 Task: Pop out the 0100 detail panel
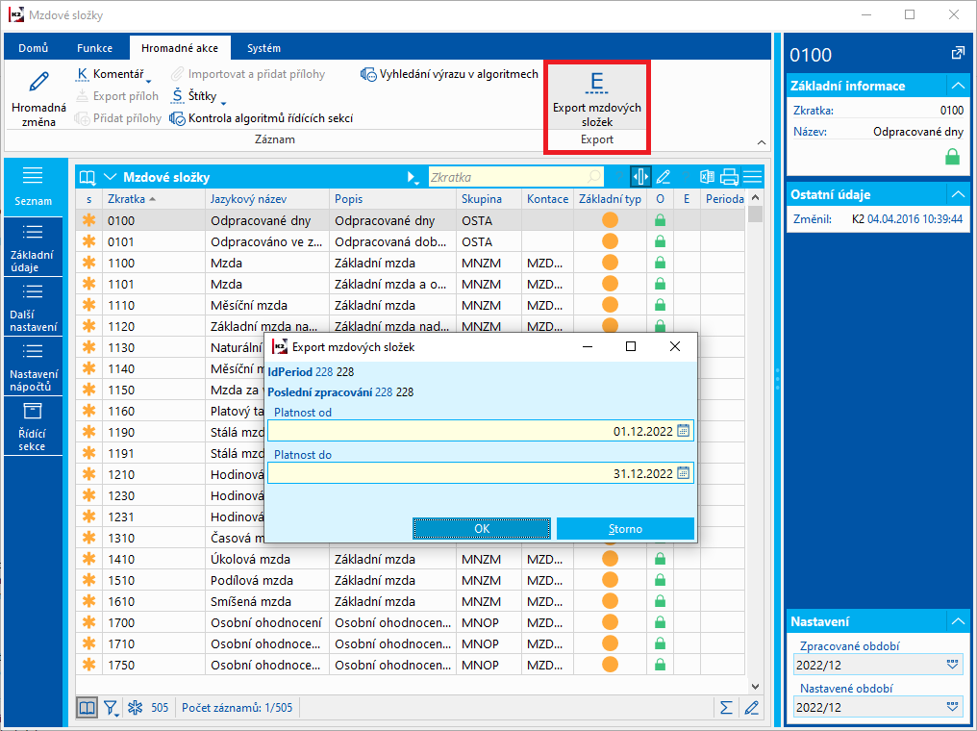pos(958,54)
